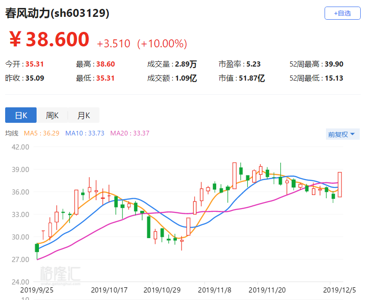Click the 市值 value 51.87亿
Image resolution: width=371 pixels, height=300 pixels.
[x=252, y=78]
